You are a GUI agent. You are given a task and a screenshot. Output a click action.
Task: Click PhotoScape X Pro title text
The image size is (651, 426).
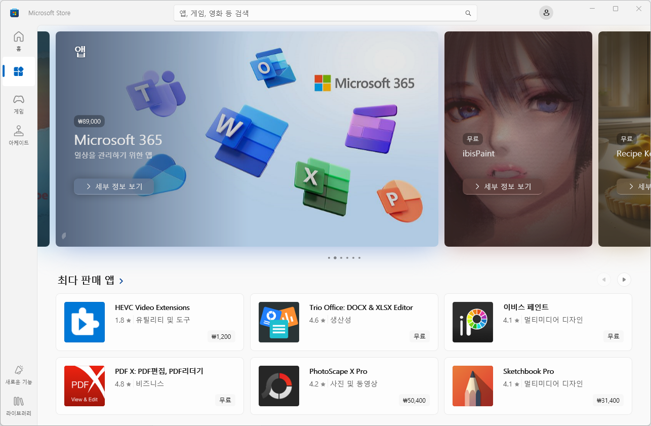coord(338,371)
